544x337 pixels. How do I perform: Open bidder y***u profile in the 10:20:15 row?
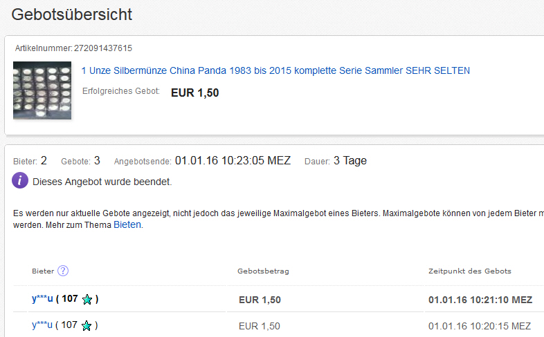click(x=42, y=325)
